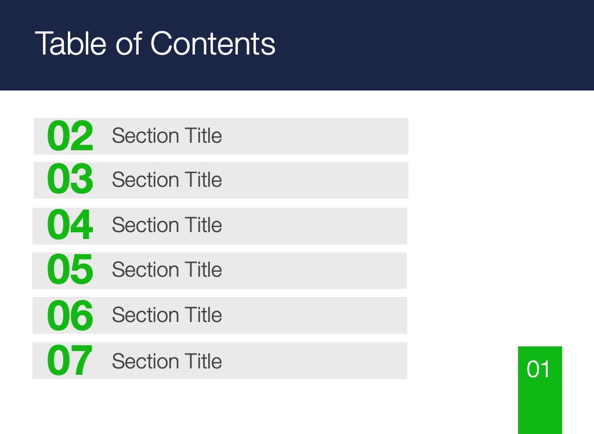Select the green number 05
The height and width of the screenshot is (434, 594).
tap(70, 269)
